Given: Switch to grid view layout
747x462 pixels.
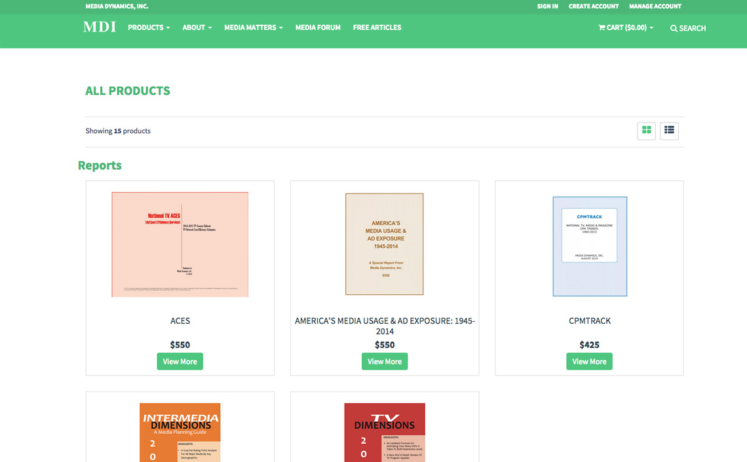Looking at the screenshot, I should pyautogui.click(x=646, y=130).
